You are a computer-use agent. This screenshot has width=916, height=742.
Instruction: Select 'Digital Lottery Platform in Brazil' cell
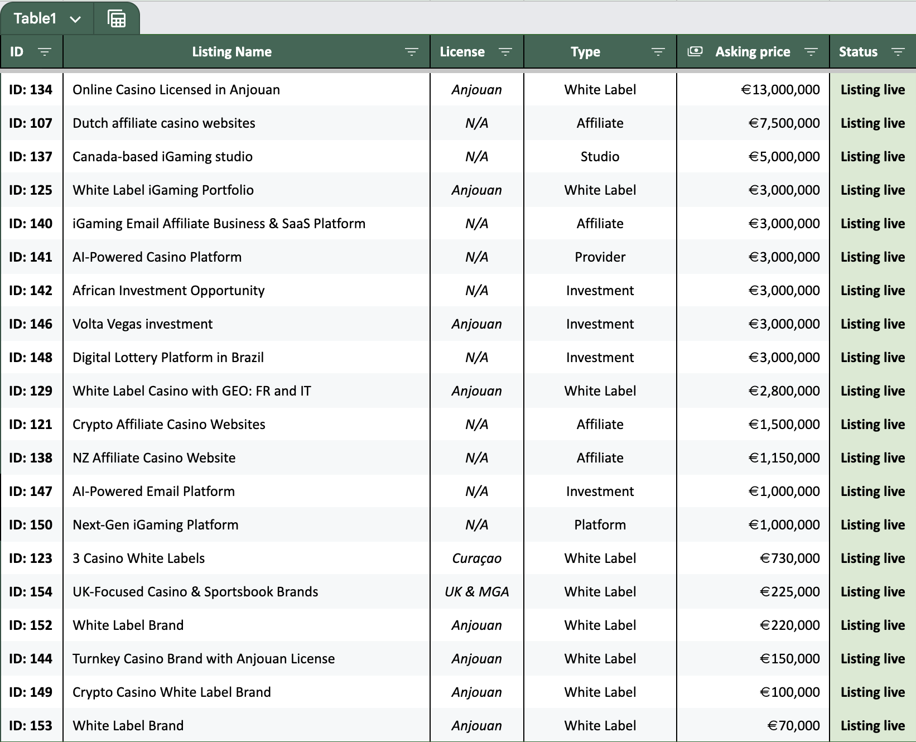(x=247, y=358)
